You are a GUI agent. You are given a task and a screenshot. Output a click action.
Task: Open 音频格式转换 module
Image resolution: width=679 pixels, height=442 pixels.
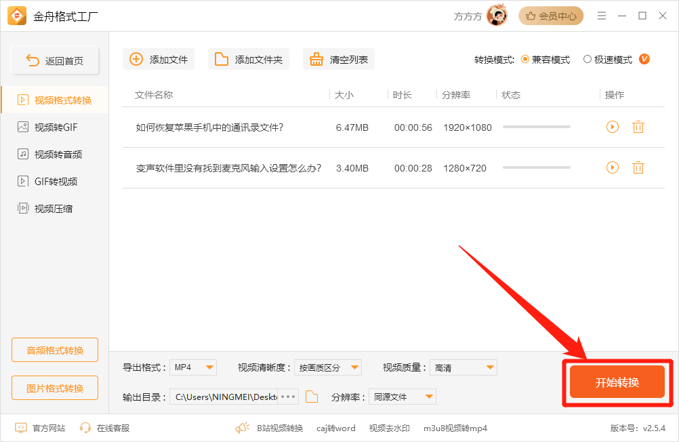55,350
